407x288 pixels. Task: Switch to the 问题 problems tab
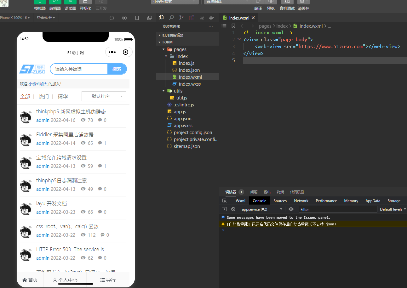click(254, 192)
